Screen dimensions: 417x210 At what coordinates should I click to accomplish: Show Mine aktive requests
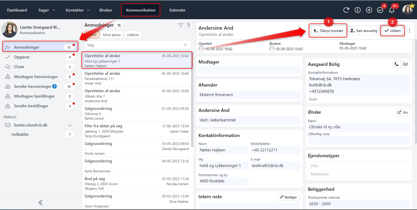(x=112, y=35)
